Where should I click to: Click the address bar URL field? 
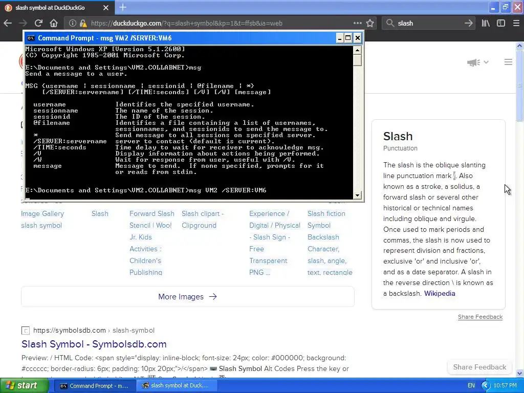221,23
